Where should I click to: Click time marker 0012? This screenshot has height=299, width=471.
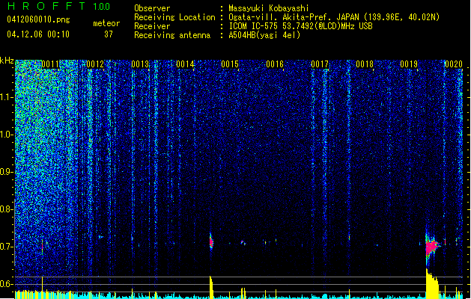[95, 64]
